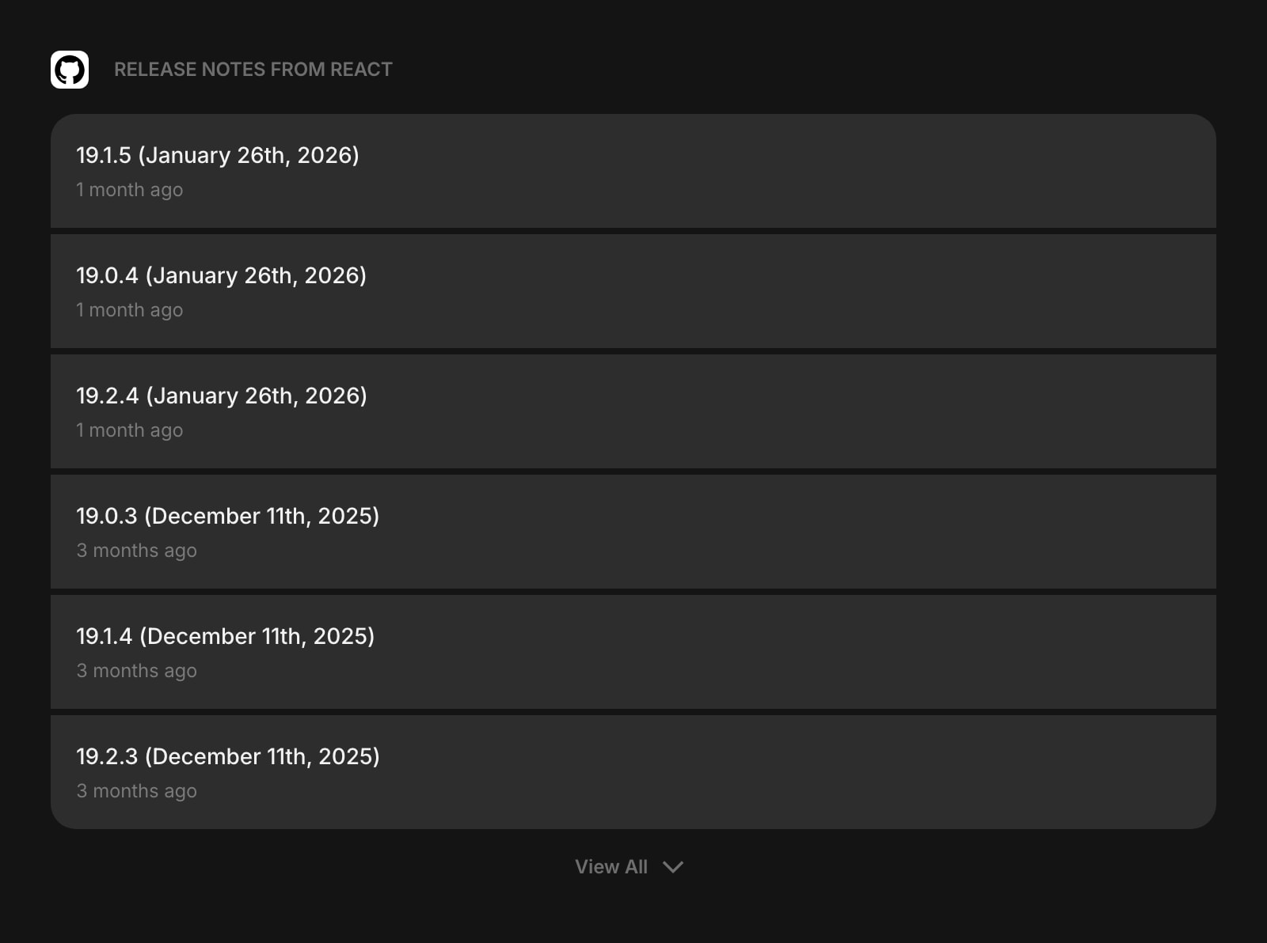Image resolution: width=1267 pixels, height=943 pixels.
Task: Open the 19.2.3 release title
Action: (227, 756)
